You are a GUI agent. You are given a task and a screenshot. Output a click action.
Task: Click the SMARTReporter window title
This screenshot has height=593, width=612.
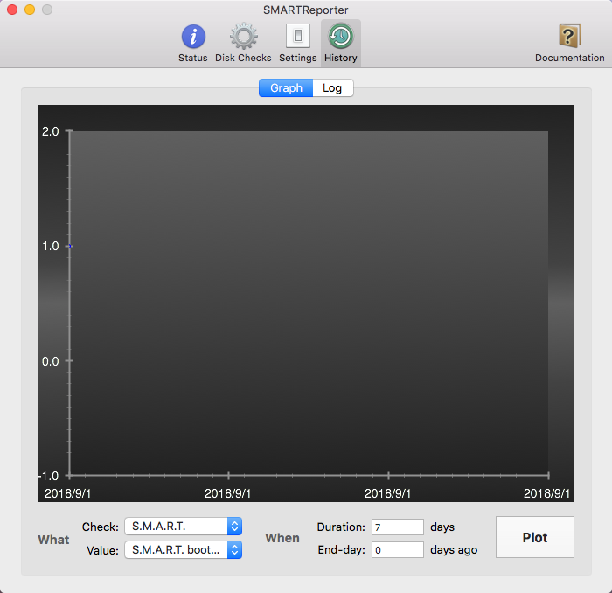(x=306, y=10)
